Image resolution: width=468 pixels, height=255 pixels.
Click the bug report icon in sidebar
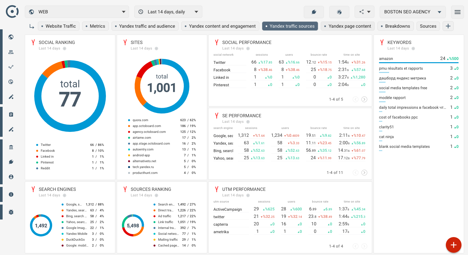coord(11,212)
